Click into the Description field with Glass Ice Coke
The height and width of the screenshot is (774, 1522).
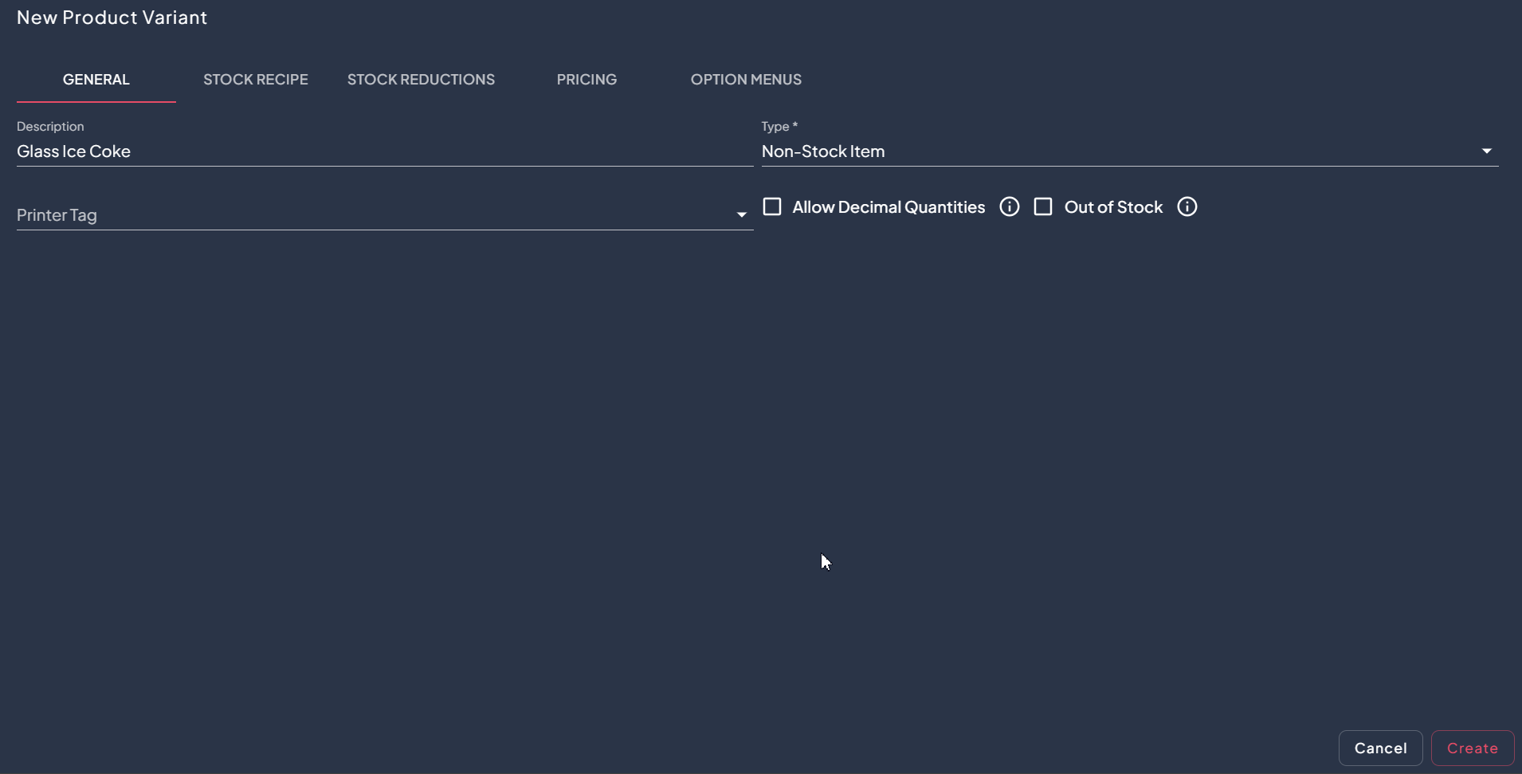click(382, 151)
